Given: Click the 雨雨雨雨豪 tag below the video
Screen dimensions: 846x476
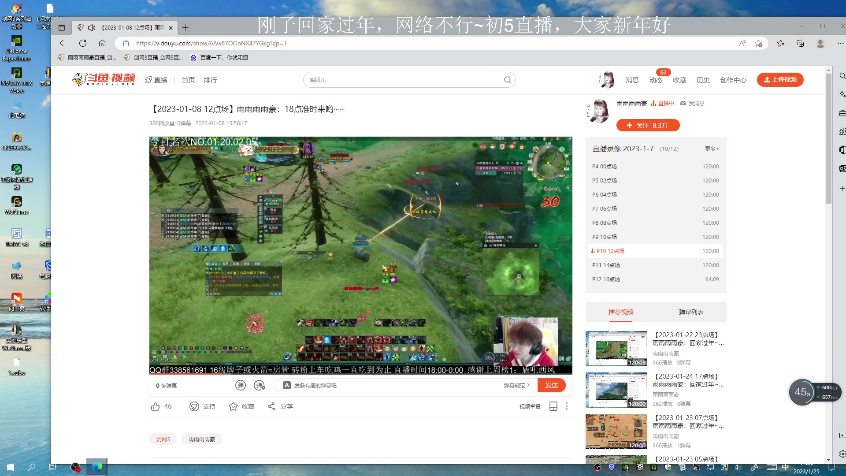Looking at the screenshot, I should pos(202,439).
